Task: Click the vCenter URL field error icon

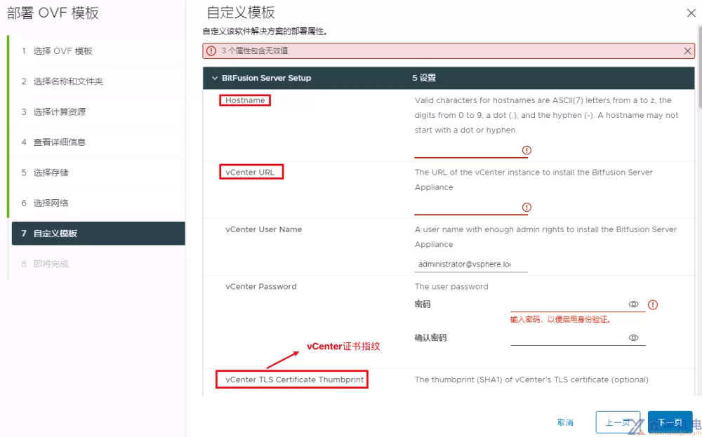Action: point(526,208)
